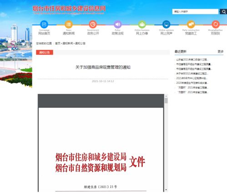Open 更多 next to 最近更新

(221, 51)
